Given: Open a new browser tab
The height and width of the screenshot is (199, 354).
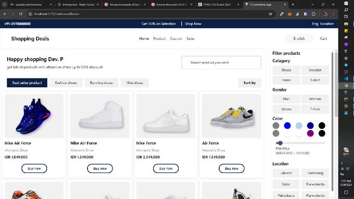Looking at the screenshot, I should pos(293,5).
